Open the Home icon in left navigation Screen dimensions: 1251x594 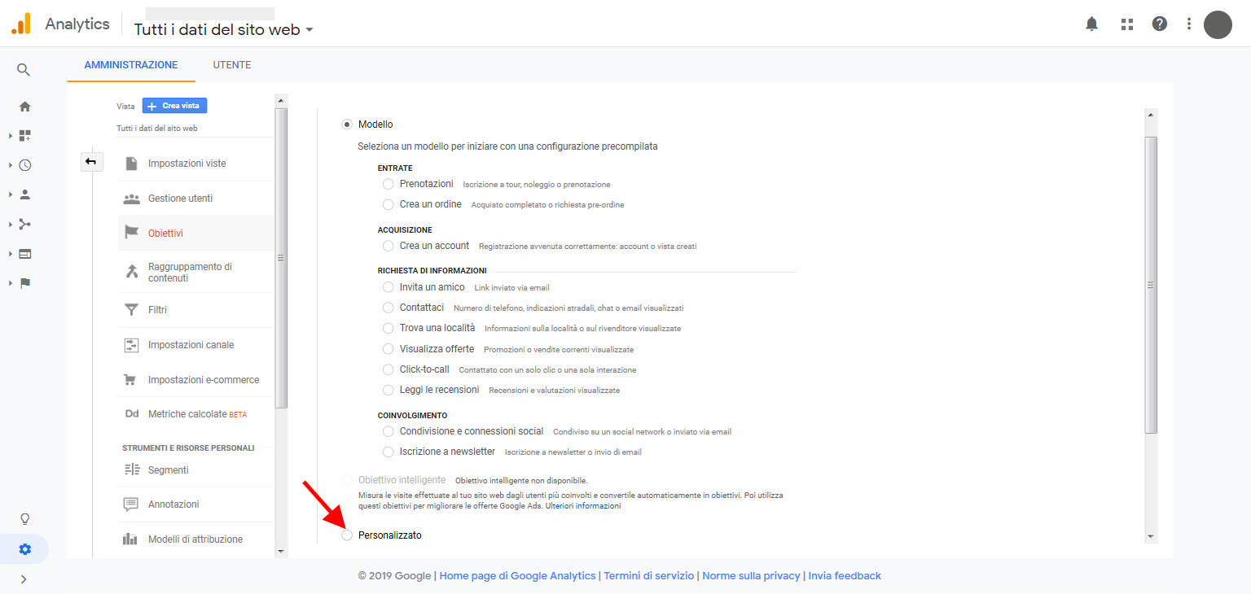coord(24,107)
